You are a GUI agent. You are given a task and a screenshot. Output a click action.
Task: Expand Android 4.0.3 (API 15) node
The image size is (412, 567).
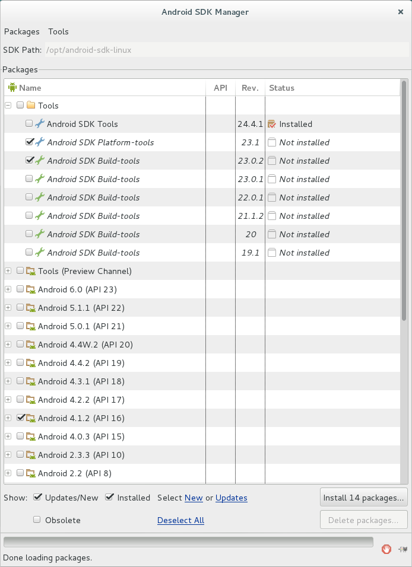[x=8, y=437]
